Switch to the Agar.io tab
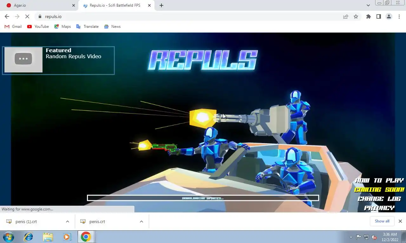This screenshot has width=406, height=243. pyautogui.click(x=40, y=5)
